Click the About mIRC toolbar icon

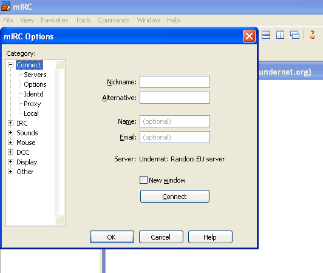(313, 35)
